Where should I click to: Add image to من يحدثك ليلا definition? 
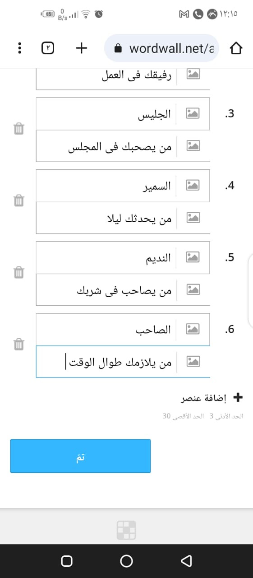coord(193,218)
